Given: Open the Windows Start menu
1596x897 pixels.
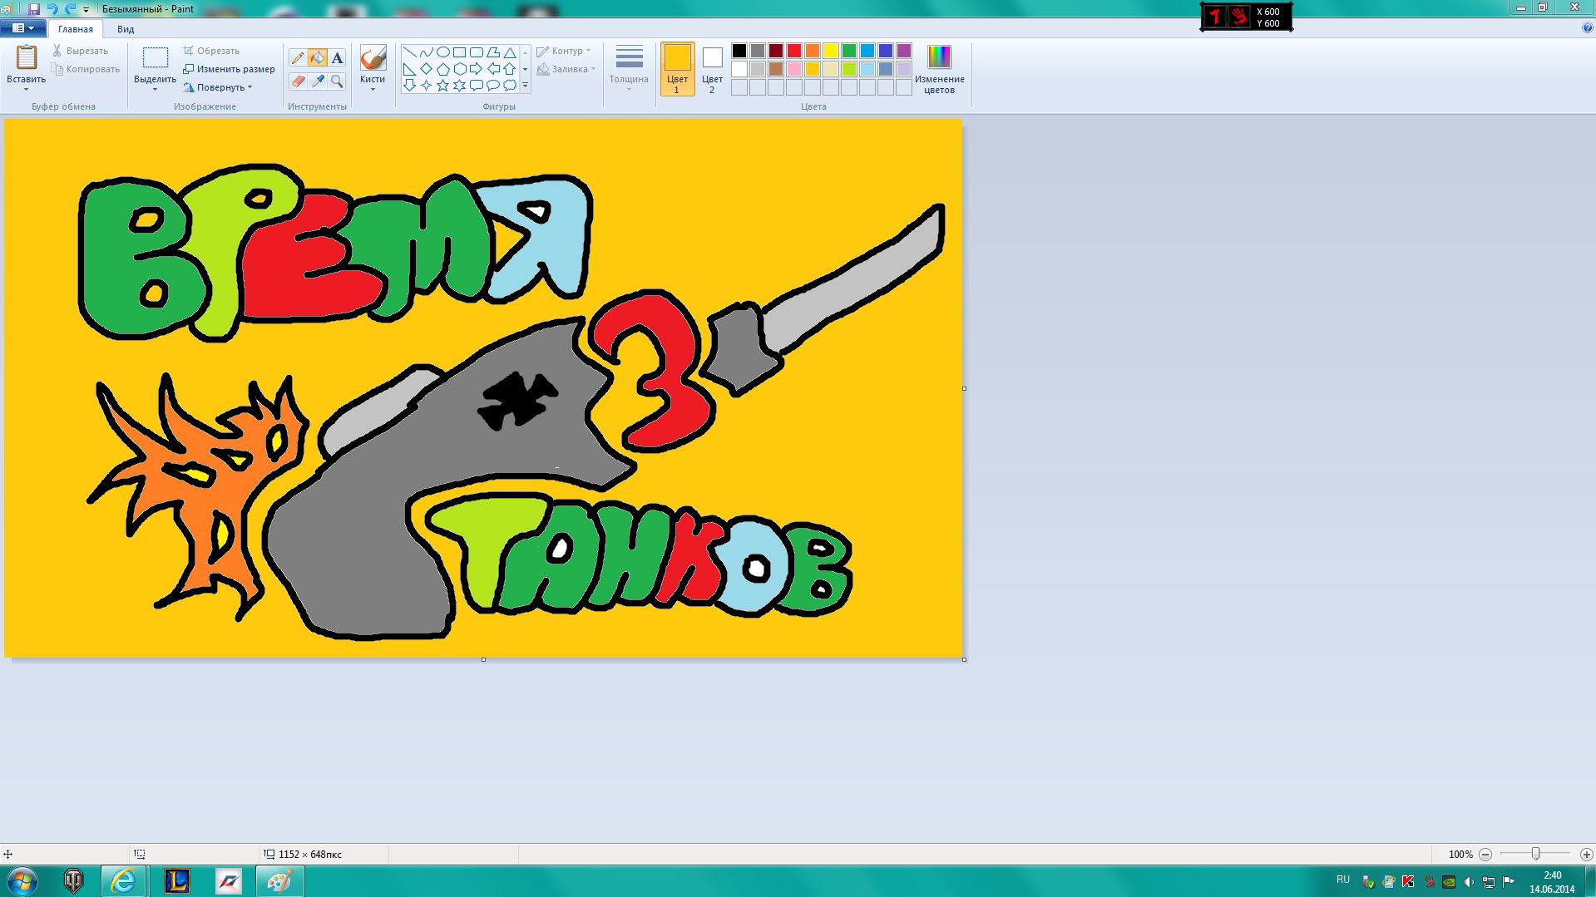Looking at the screenshot, I should point(22,880).
